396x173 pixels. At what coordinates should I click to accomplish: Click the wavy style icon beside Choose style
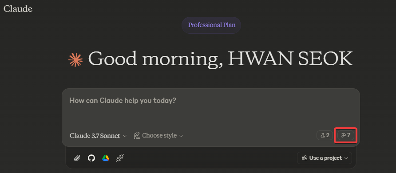(x=137, y=136)
